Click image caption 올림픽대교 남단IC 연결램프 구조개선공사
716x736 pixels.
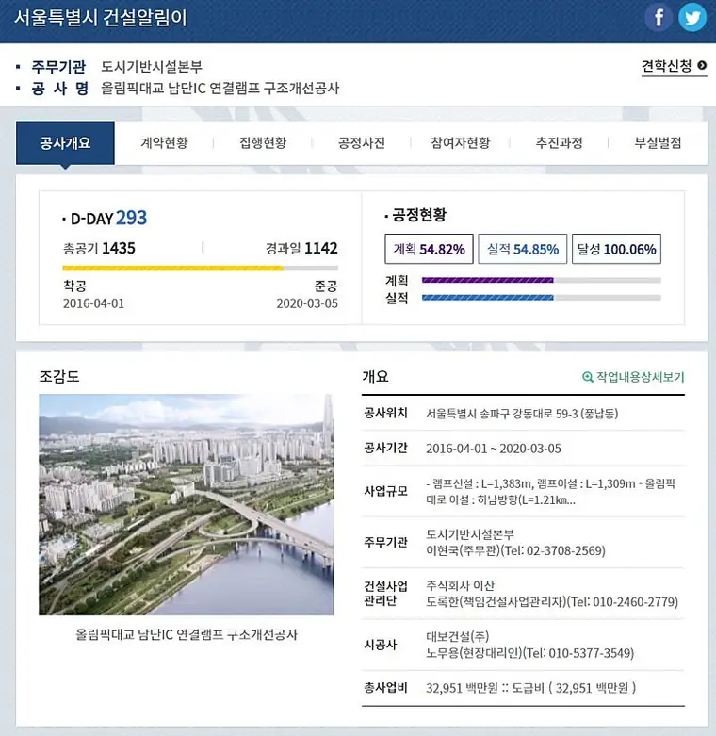(187, 634)
